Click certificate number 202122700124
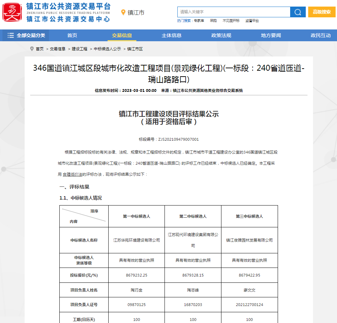 (249, 305)
